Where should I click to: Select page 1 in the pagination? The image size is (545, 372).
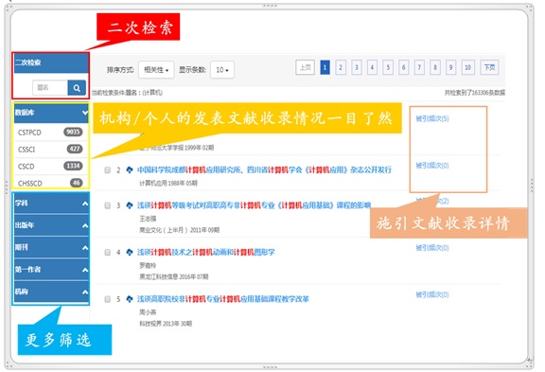(325, 67)
